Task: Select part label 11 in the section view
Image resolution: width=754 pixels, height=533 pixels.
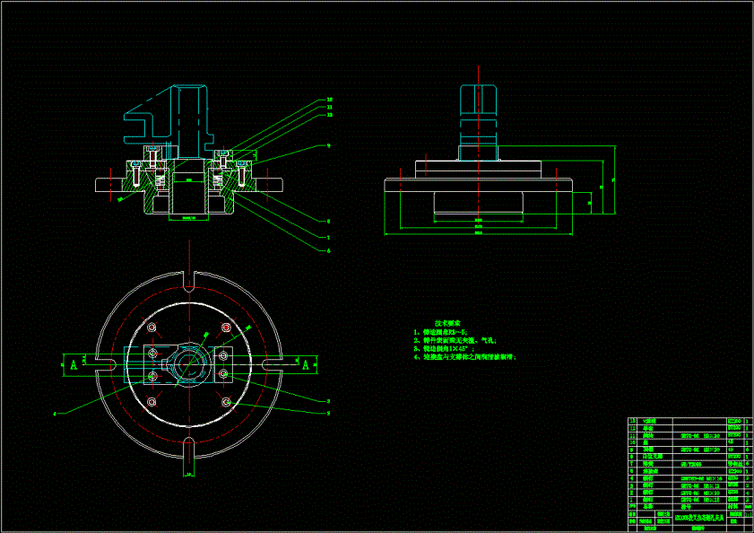Action: 329,108
